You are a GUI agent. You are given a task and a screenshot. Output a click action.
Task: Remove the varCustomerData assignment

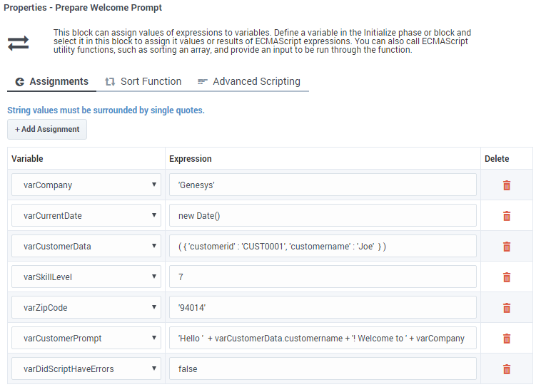(x=507, y=247)
